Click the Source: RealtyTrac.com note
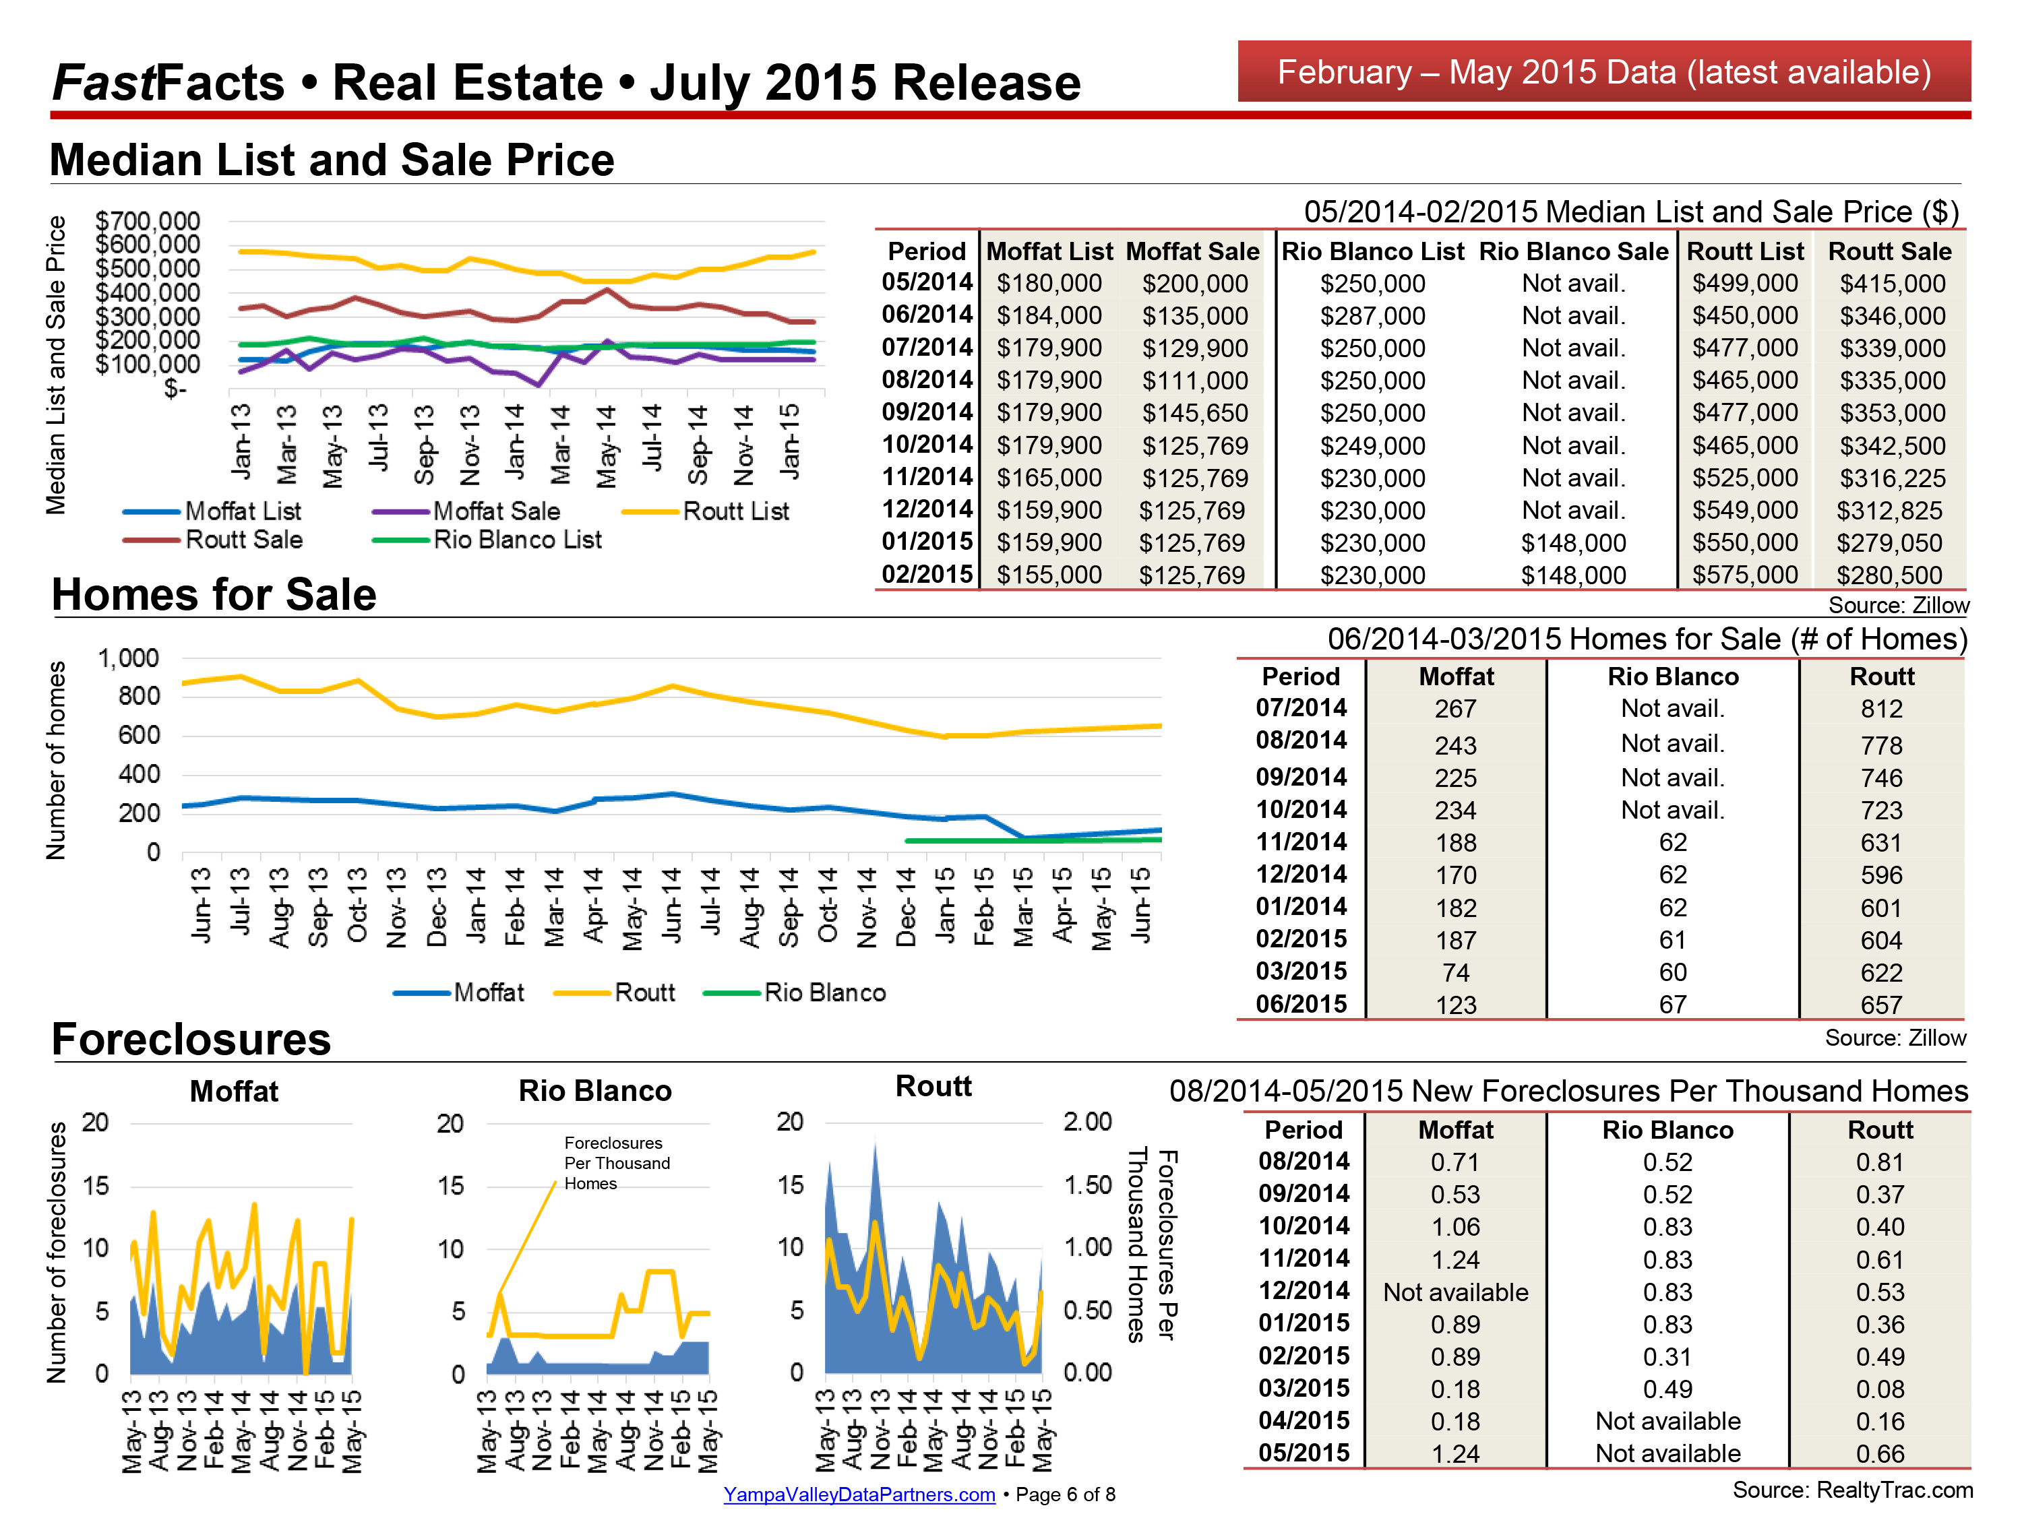The height and width of the screenshot is (1516, 2022). (1853, 1490)
